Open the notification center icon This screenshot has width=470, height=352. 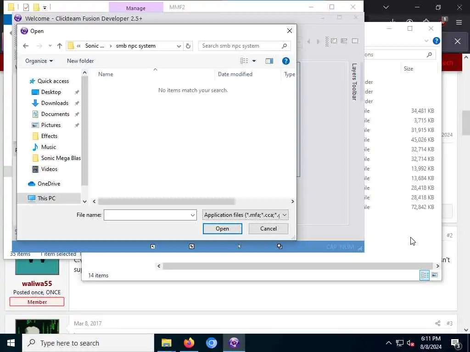[x=456, y=343]
